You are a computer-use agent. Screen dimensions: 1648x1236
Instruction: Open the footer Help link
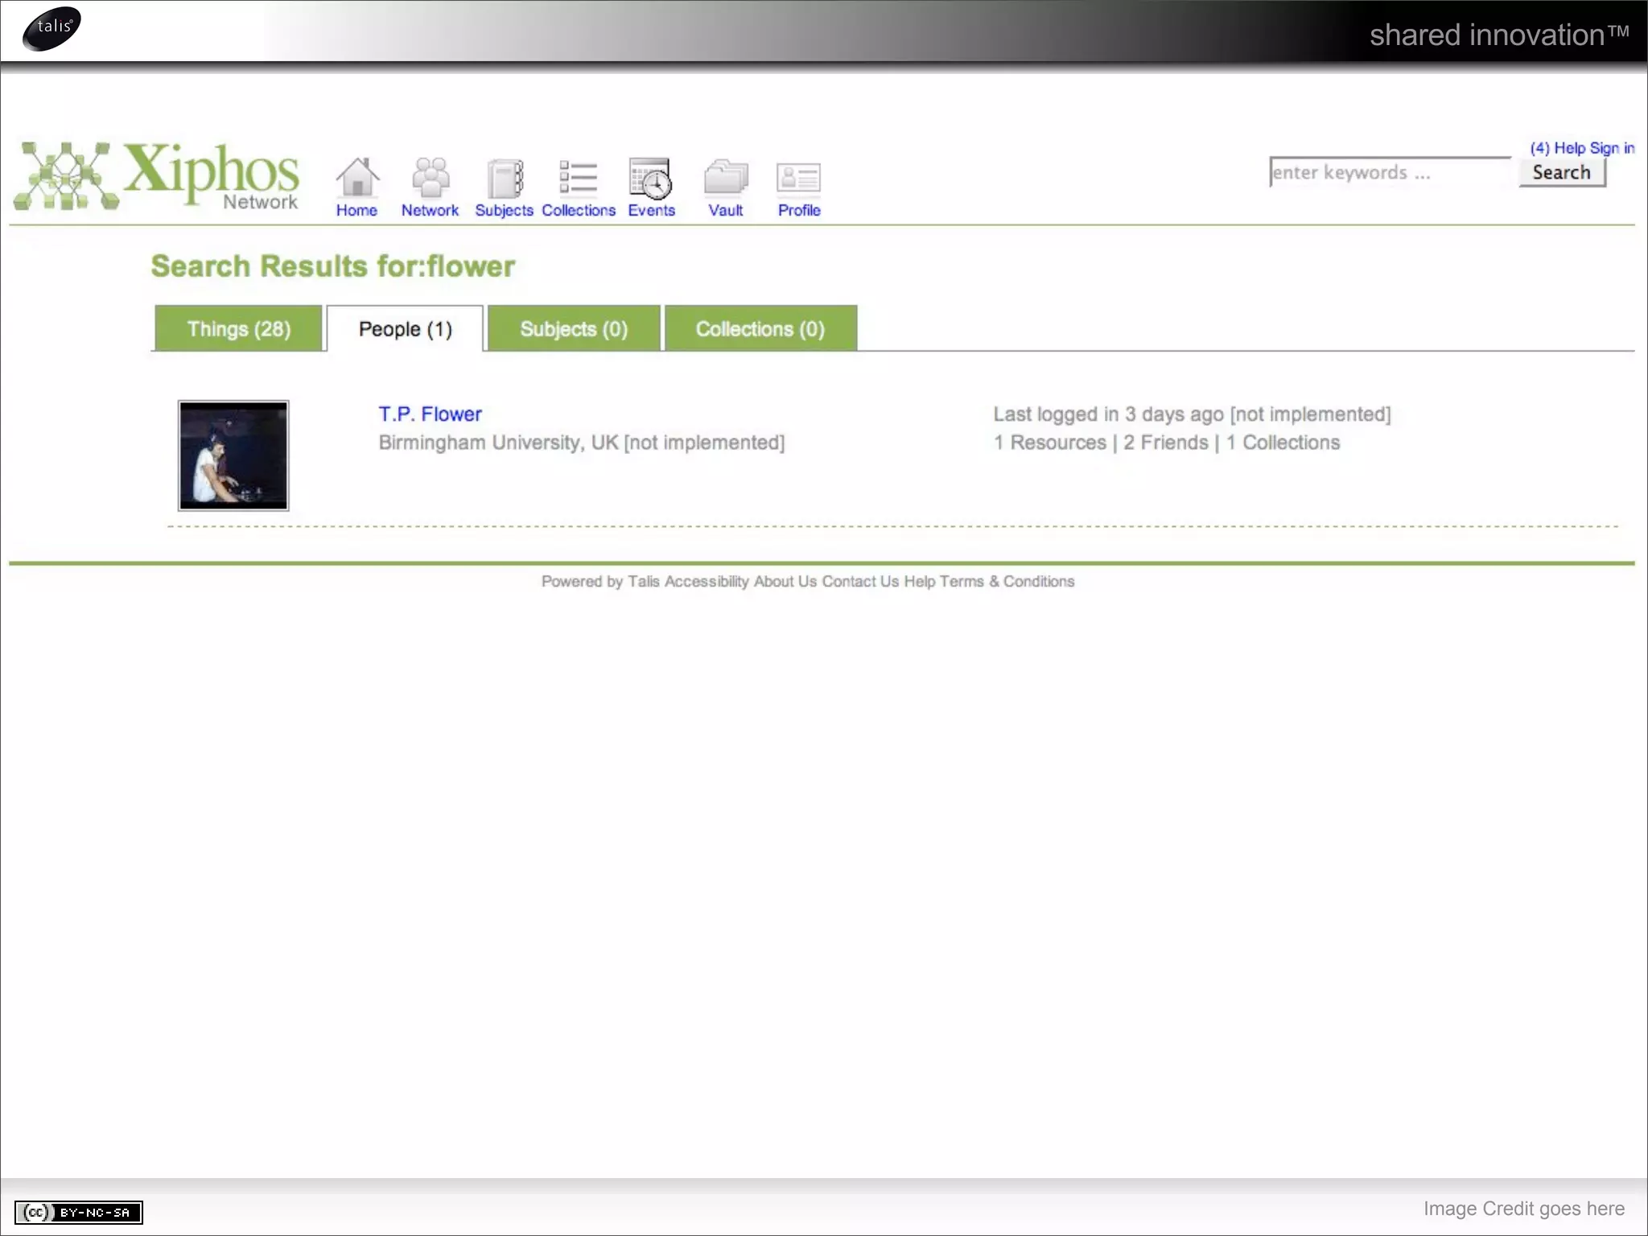[920, 581]
